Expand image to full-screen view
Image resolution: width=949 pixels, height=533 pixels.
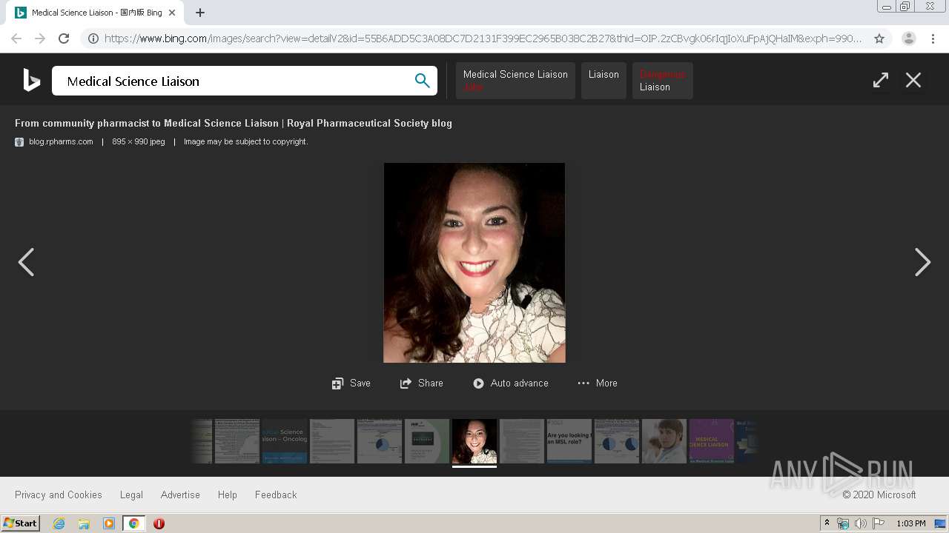click(x=881, y=80)
